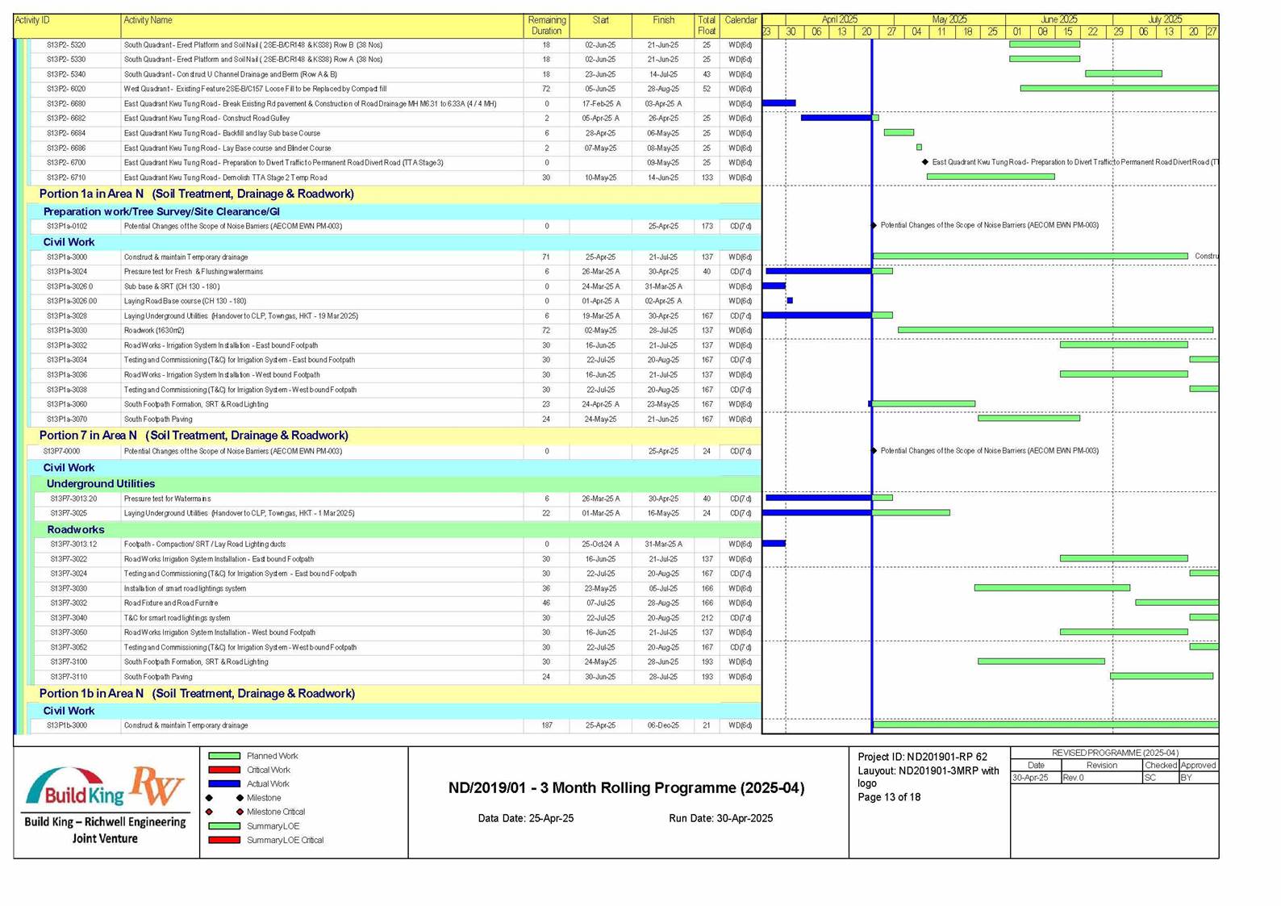Select activity ID S13P1a-3070
The width and height of the screenshot is (1281, 906).
pos(67,420)
